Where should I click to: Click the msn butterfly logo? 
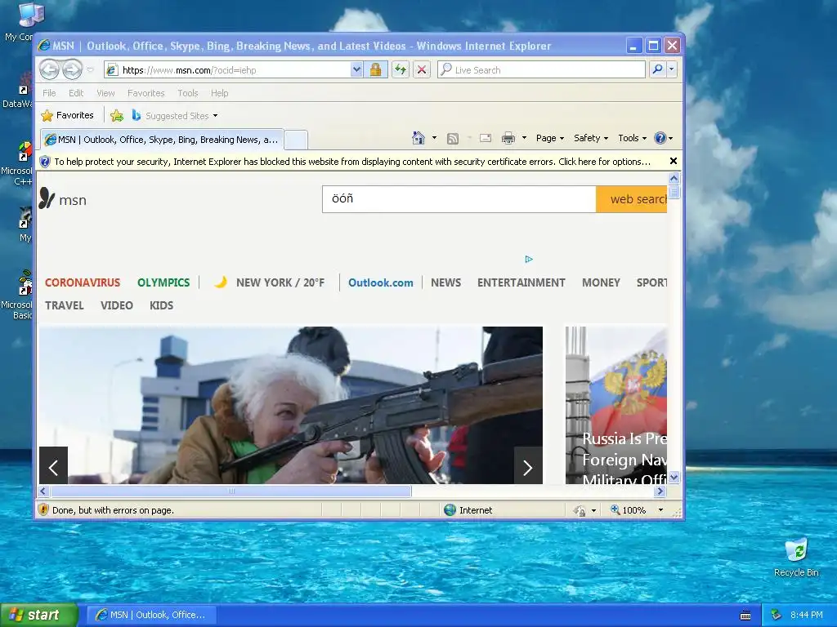pyautogui.click(x=47, y=198)
